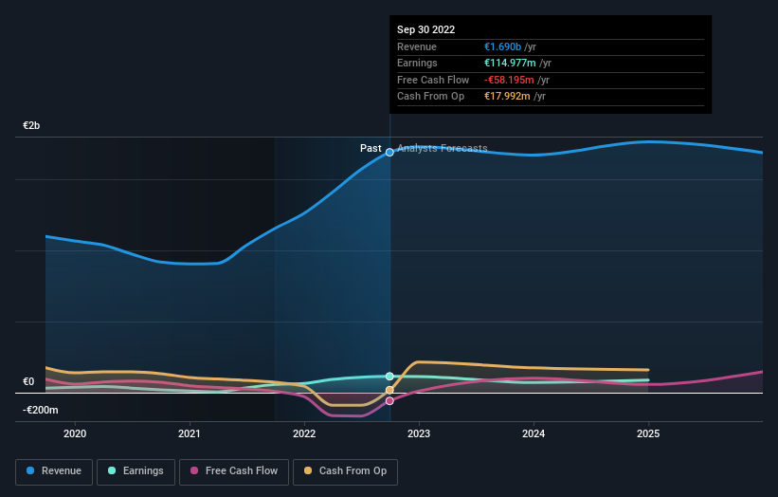Click the 2021 x-axis label
The height and width of the screenshot is (497, 778).
click(x=190, y=434)
